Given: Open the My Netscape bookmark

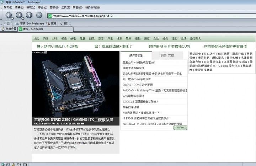Looking at the screenshot, I should [x=36, y=23].
